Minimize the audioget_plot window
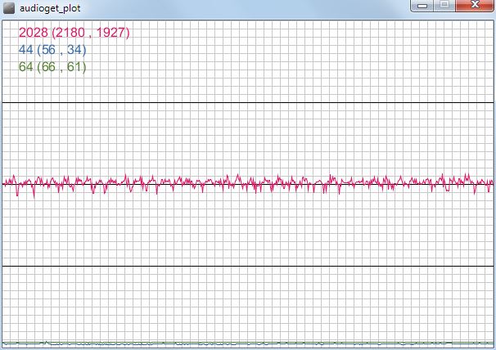This screenshot has height=350, width=496. pos(422,6)
